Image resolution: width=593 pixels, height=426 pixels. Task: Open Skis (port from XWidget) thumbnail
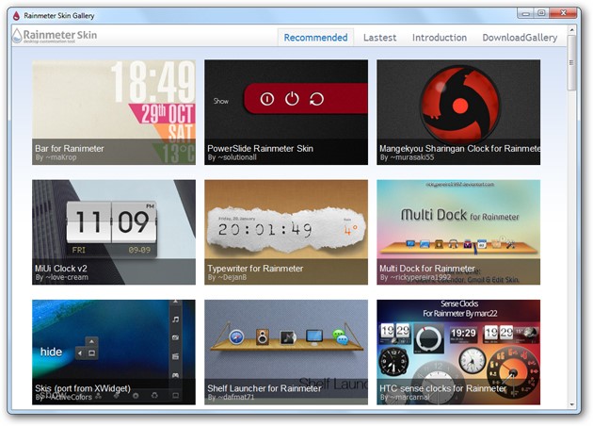pos(114,352)
